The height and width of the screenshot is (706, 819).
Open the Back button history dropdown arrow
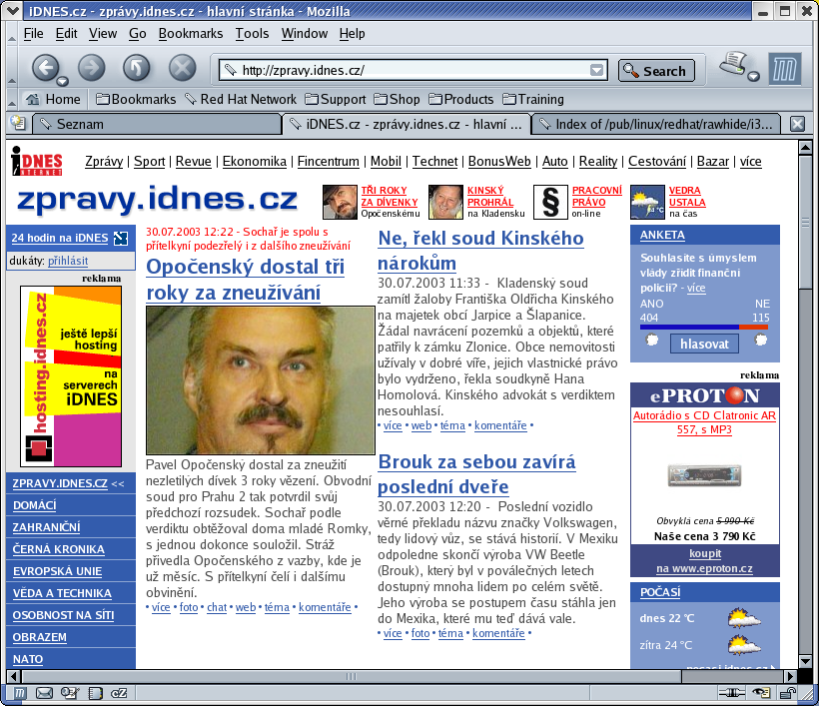(x=63, y=81)
